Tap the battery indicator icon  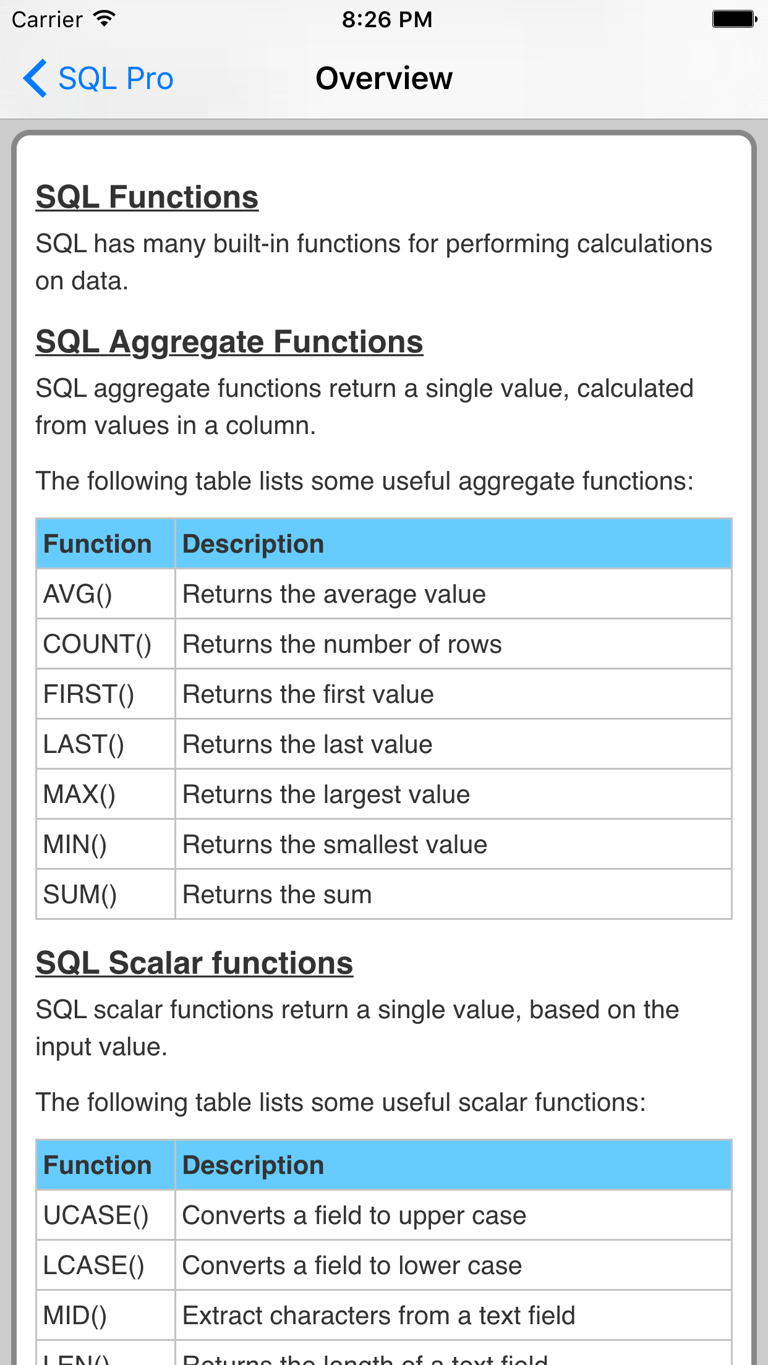734,19
